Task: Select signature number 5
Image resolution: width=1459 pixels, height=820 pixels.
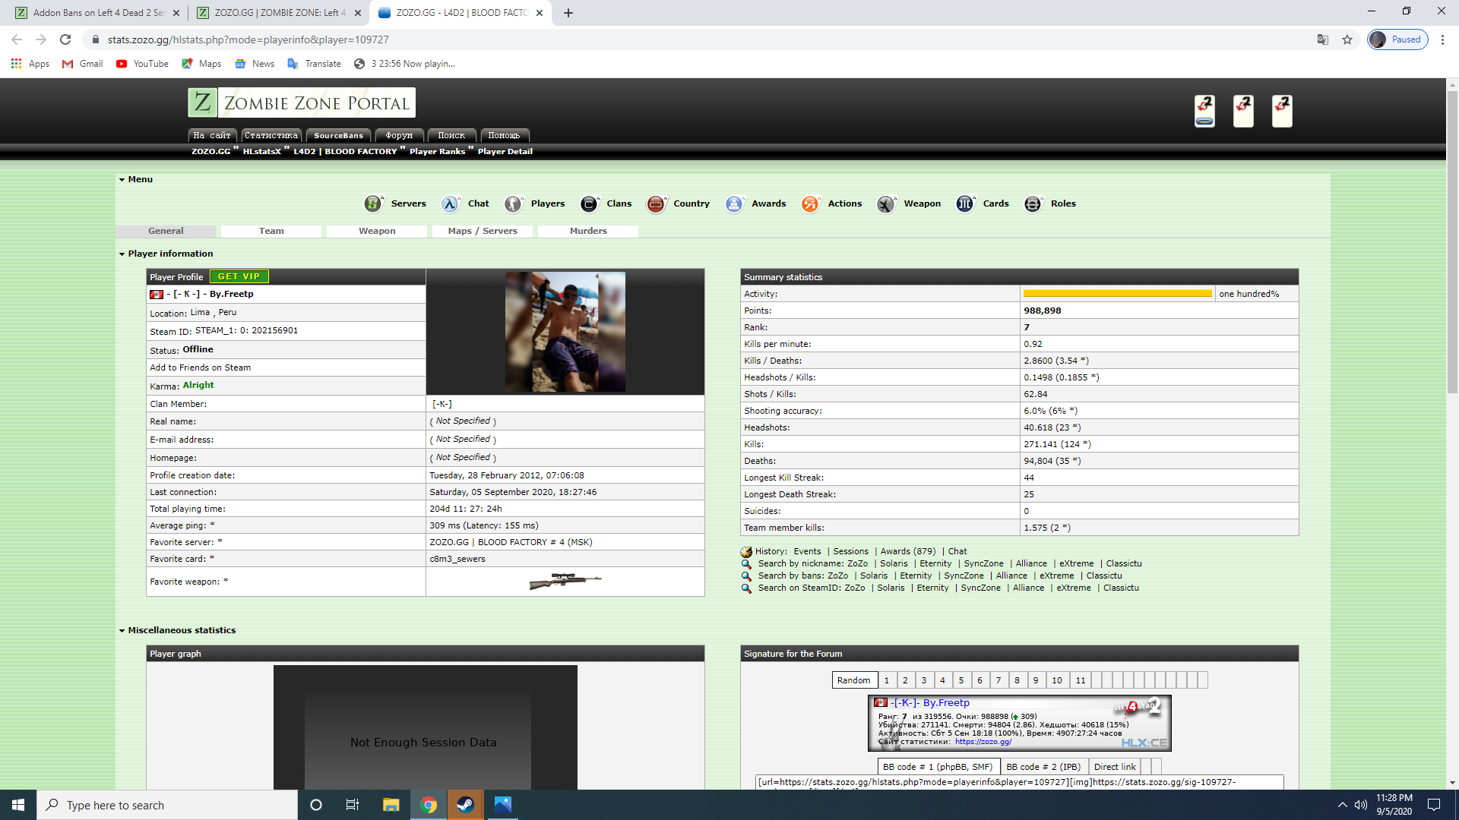Action: coord(961,680)
